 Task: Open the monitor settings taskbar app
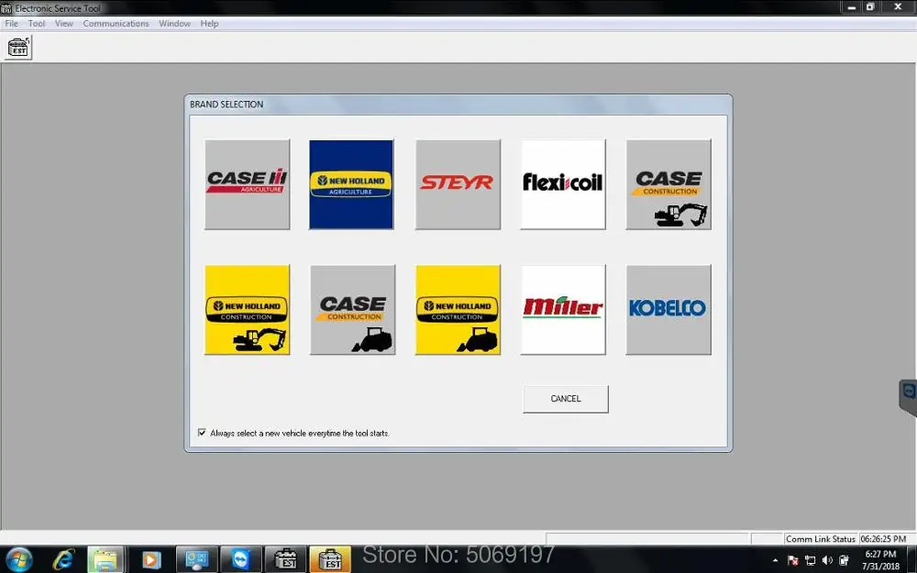tap(196, 560)
